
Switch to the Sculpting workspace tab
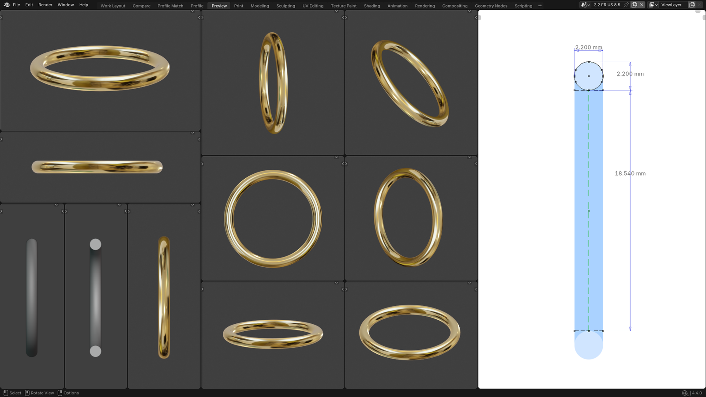(x=285, y=6)
